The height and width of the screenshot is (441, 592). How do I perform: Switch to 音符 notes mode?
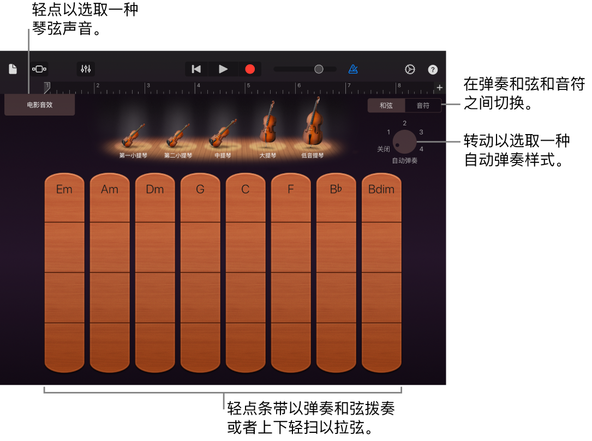[x=423, y=106]
